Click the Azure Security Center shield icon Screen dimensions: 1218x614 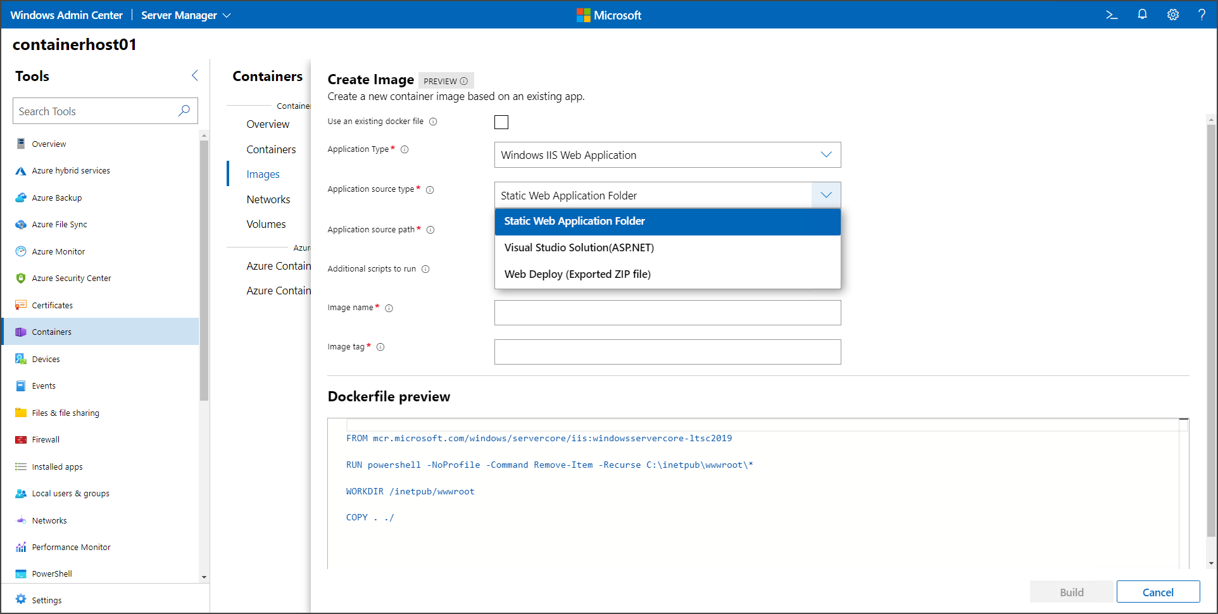pyautogui.click(x=21, y=278)
